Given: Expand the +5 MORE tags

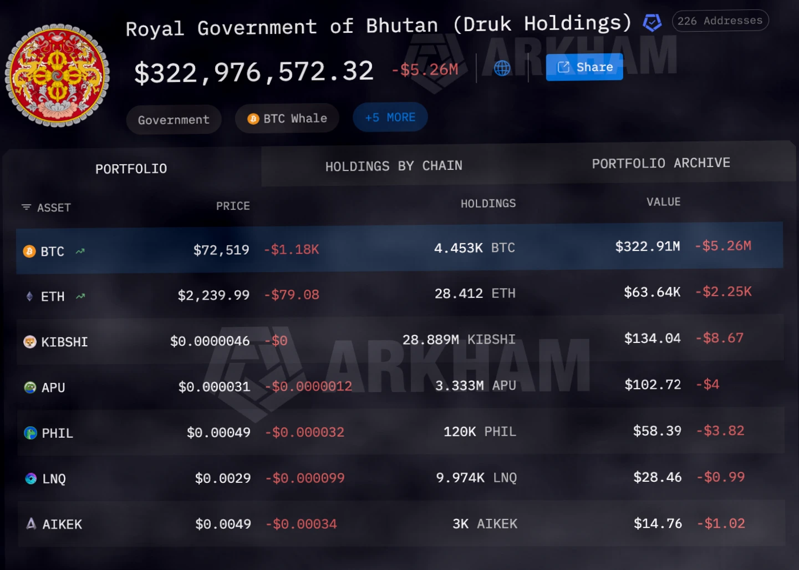Looking at the screenshot, I should (x=390, y=117).
